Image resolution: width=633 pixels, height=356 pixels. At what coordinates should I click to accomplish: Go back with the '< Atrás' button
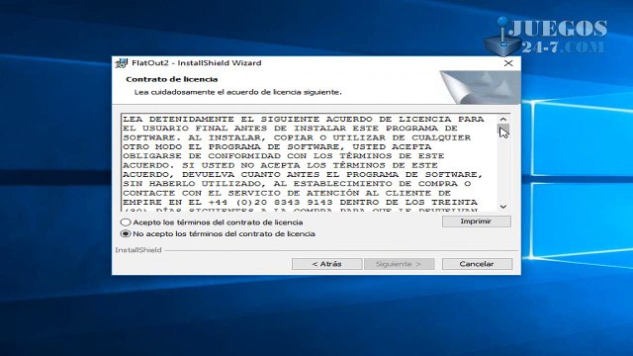tap(327, 264)
